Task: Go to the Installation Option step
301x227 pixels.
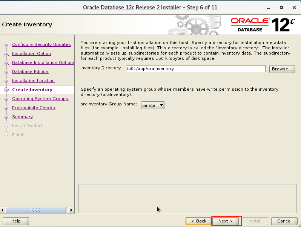Action: coord(31,53)
